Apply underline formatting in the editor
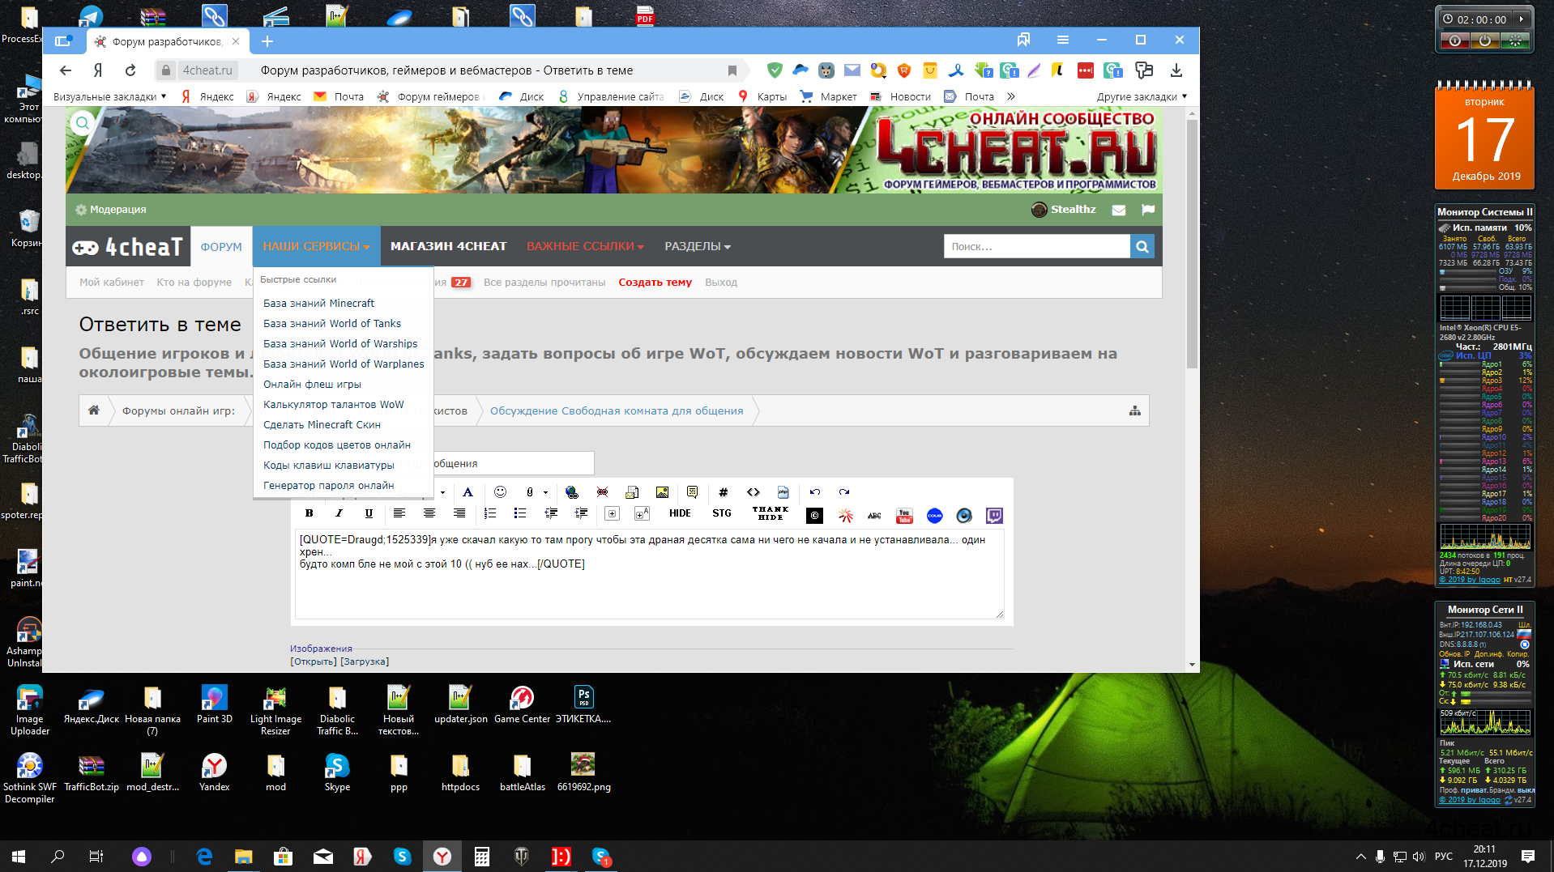 (x=369, y=513)
